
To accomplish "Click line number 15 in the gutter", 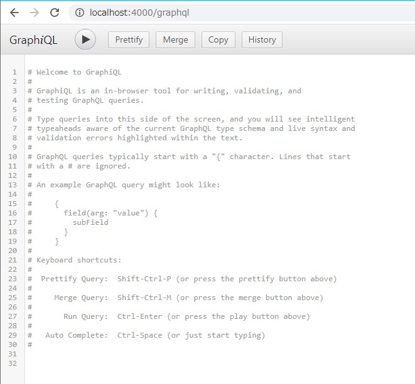I will (x=13, y=204).
